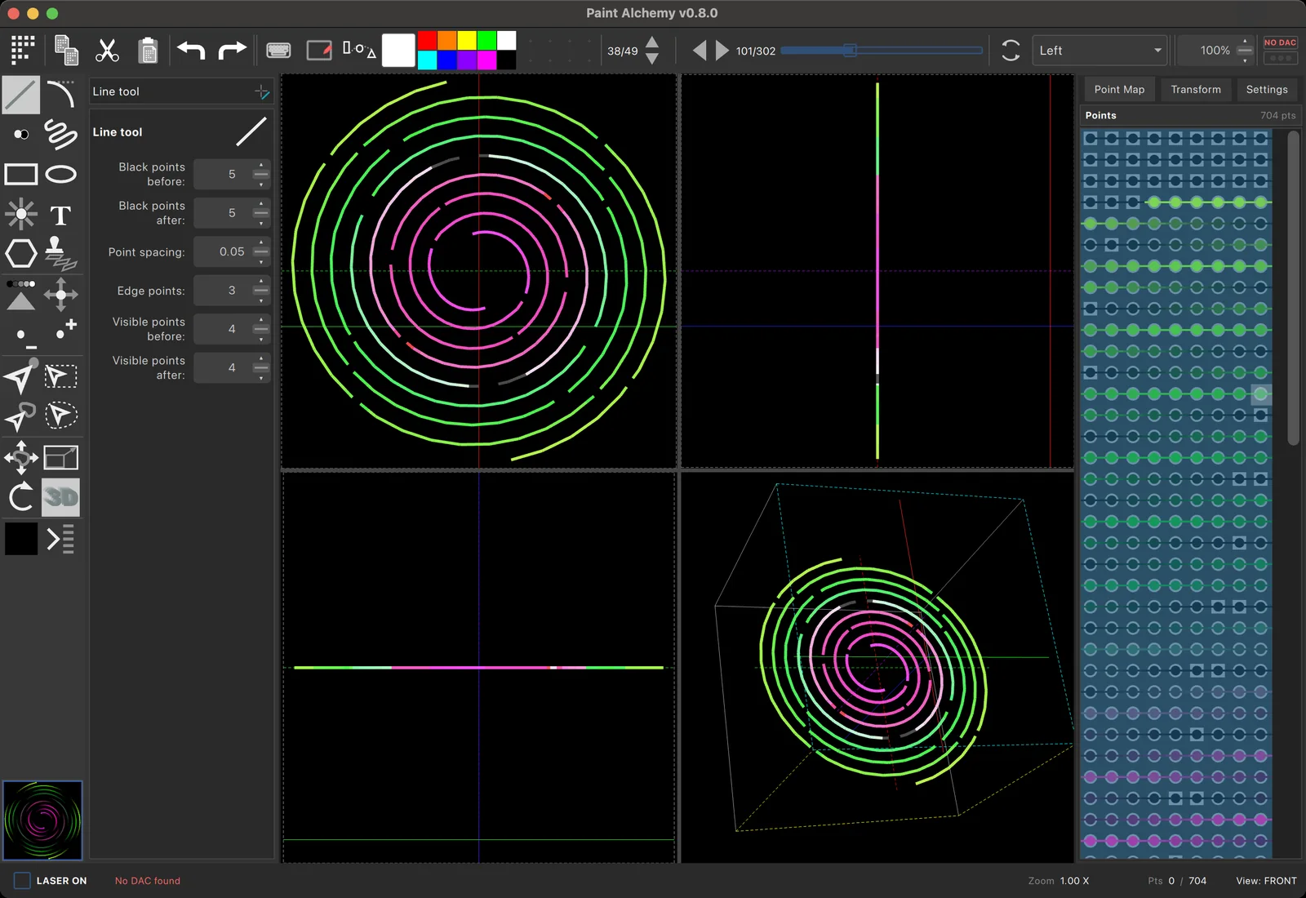Choose the freehand scribble tool

[x=60, y=135]
